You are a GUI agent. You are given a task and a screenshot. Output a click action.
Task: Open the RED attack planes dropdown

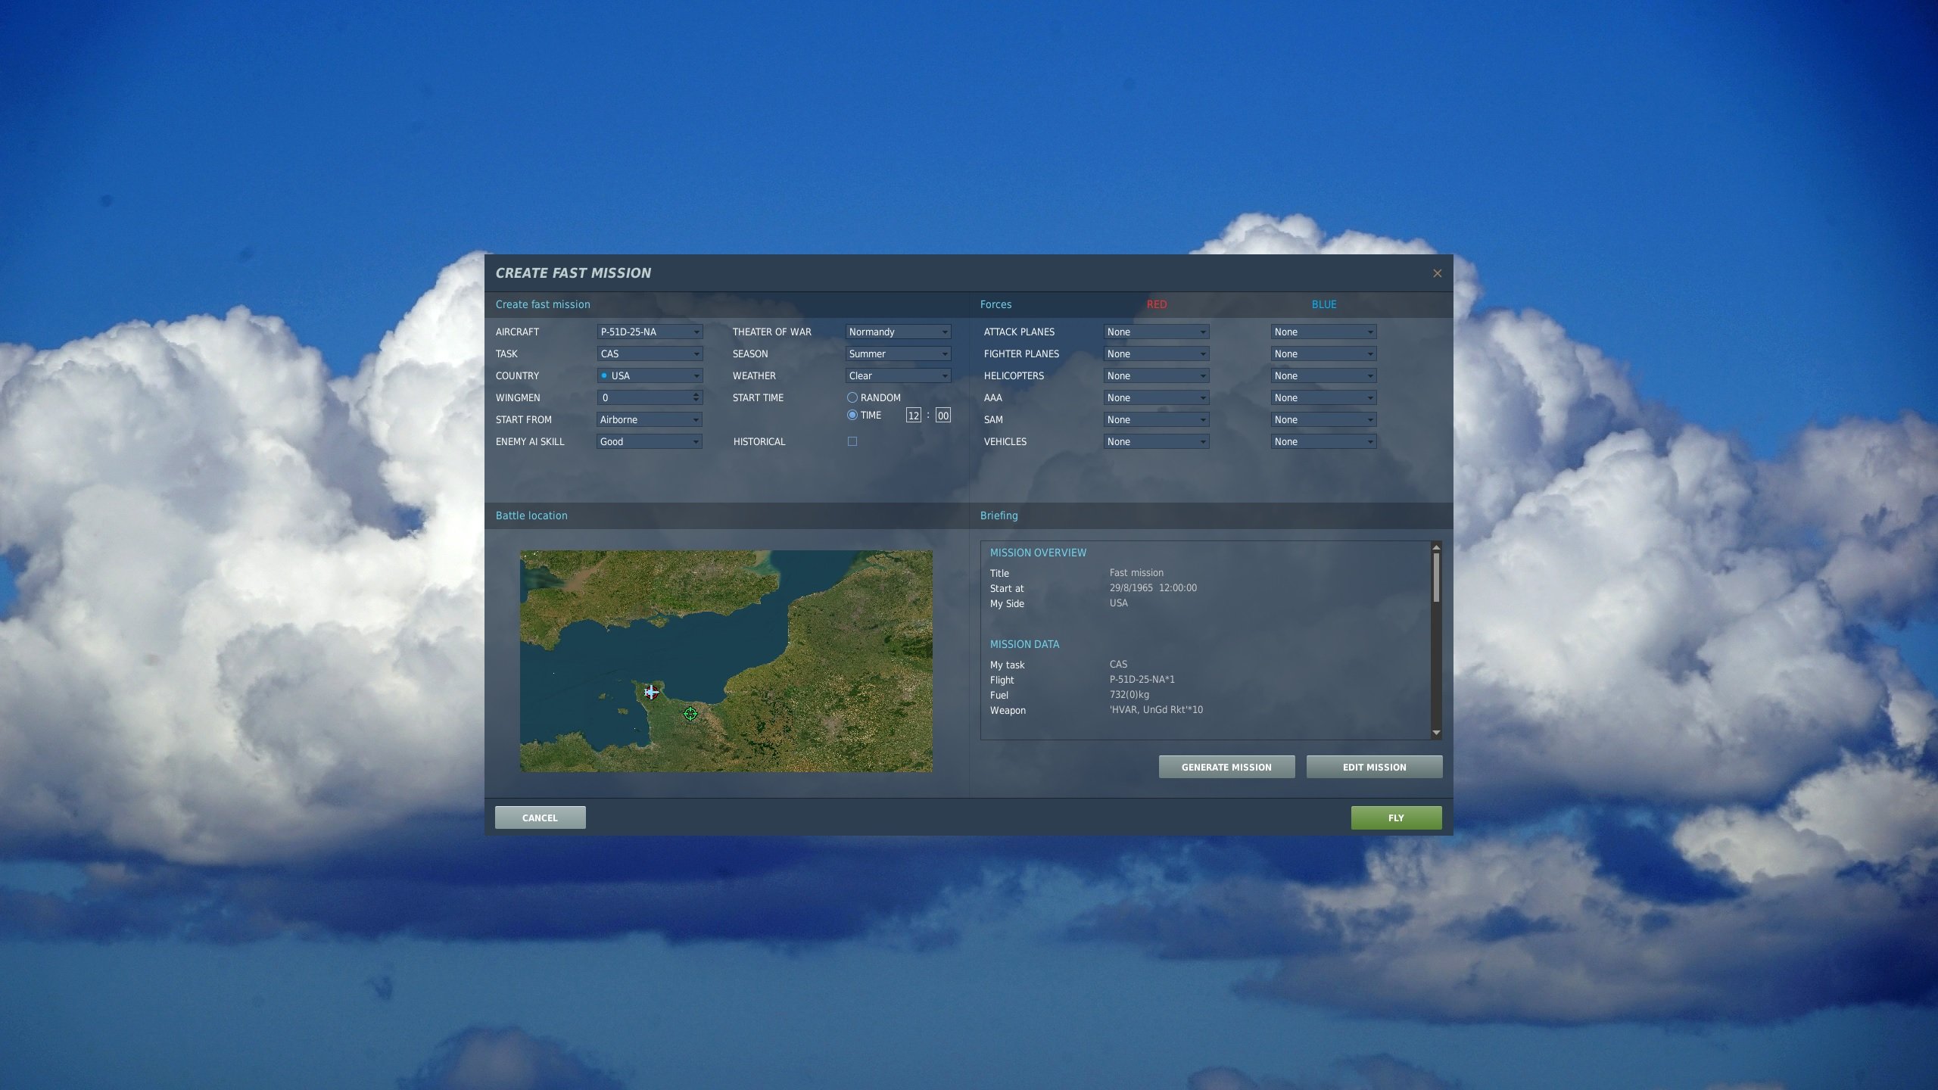[1156, 332]
